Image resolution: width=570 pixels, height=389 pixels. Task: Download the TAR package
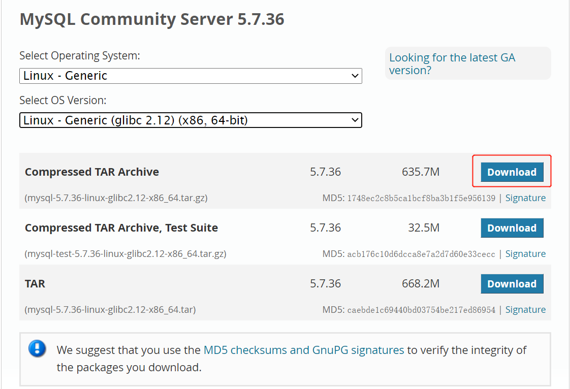click(512, 283)
